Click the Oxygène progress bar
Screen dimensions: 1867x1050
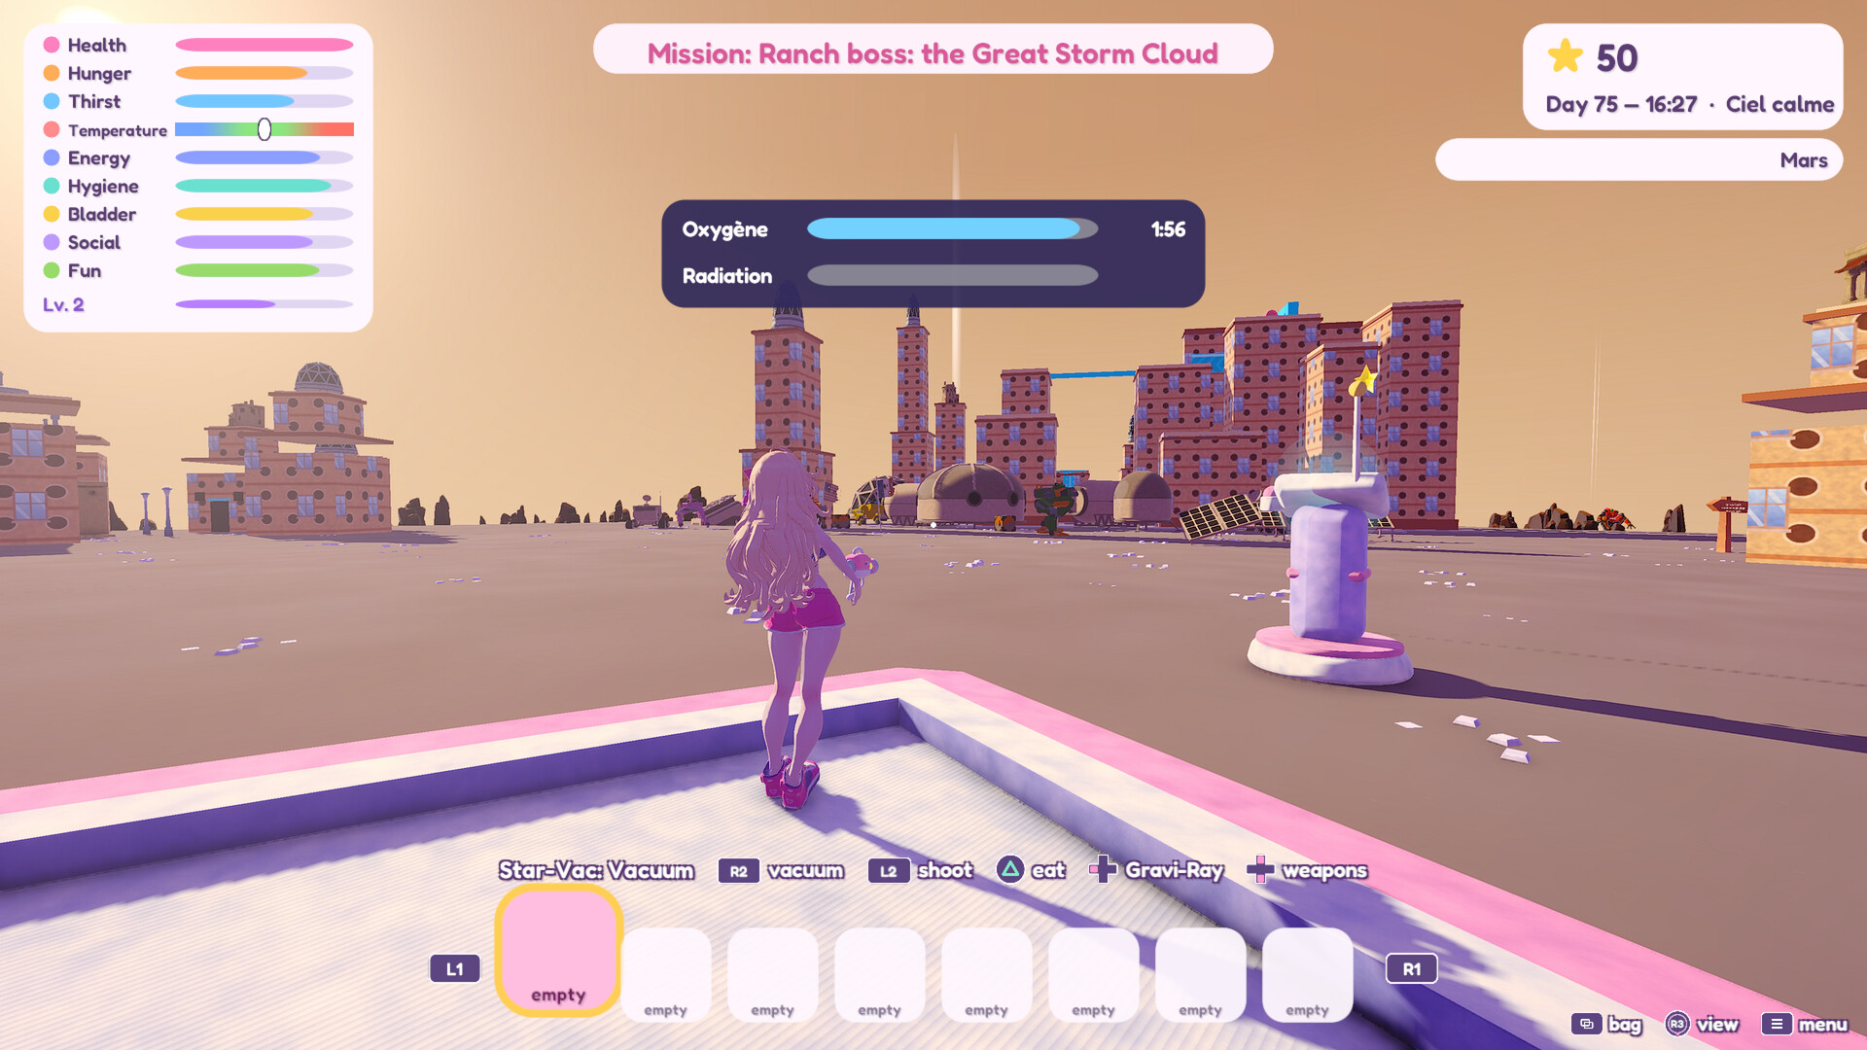point(952,228)
